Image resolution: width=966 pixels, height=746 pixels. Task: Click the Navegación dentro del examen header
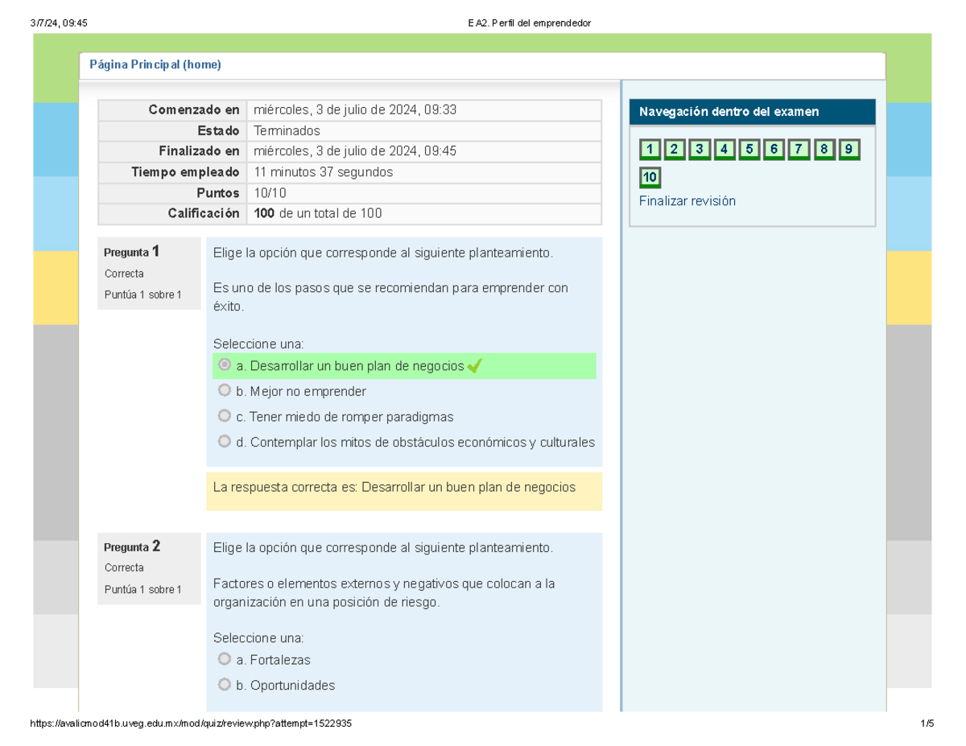click(729, 111)
